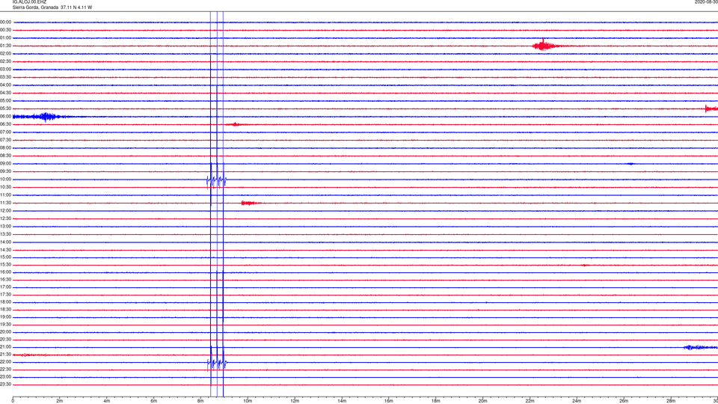Click the 16:00 time label
718x404 pixels.
[x=5, y=272]
